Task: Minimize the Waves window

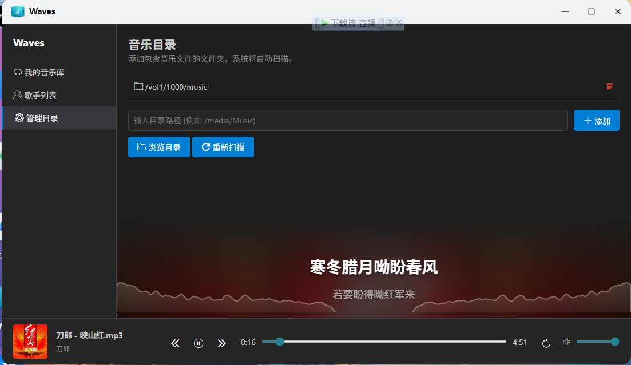Action: click(x=565, y=11)
